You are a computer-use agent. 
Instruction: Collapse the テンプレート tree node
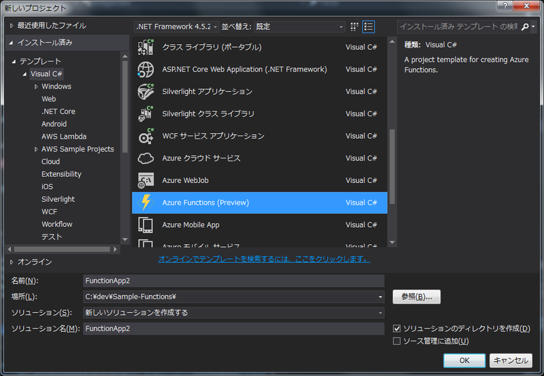(x=14, y=61)
